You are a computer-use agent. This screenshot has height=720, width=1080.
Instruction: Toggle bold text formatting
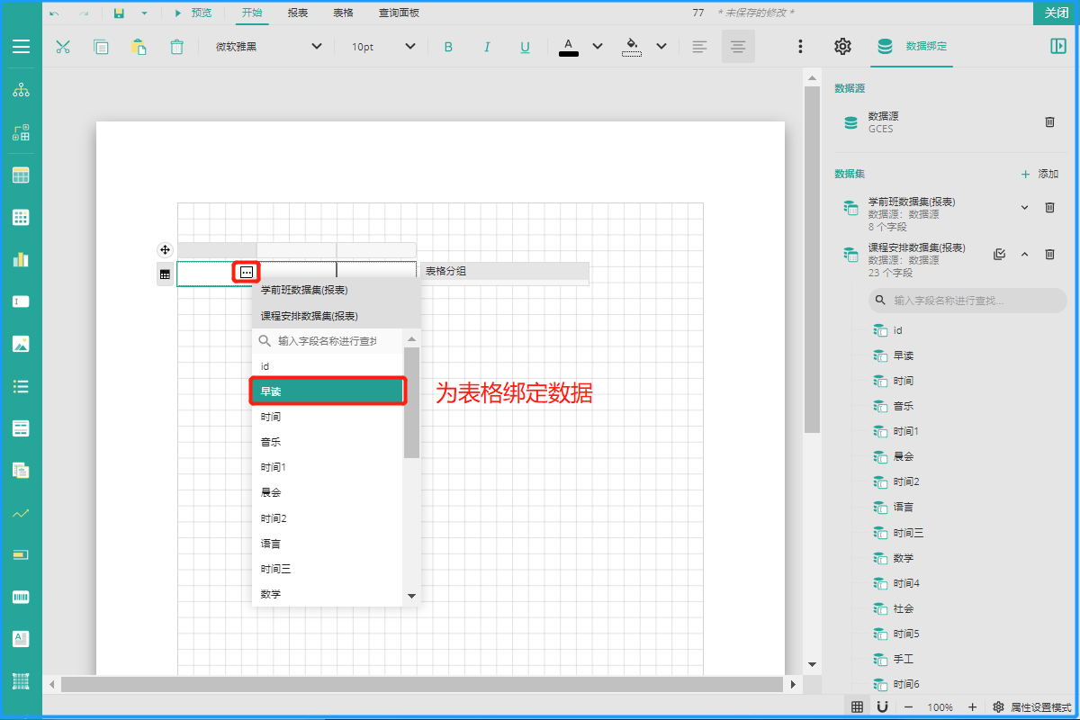pyautogui.click(x=448, y=47)
